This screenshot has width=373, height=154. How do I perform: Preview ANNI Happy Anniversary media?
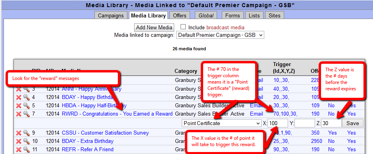tap(26, 89)
